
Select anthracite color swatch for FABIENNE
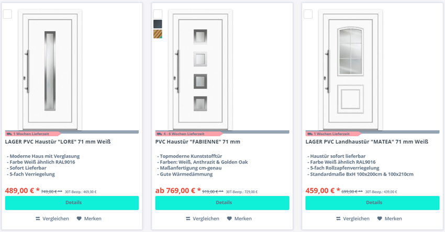point(158,24)
